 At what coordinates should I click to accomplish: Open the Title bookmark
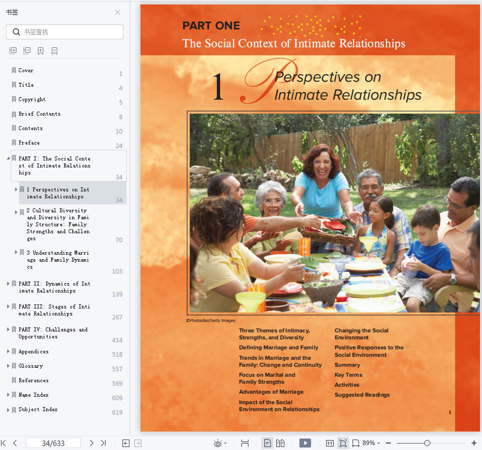pyautogui.click(x=26, y=85)
